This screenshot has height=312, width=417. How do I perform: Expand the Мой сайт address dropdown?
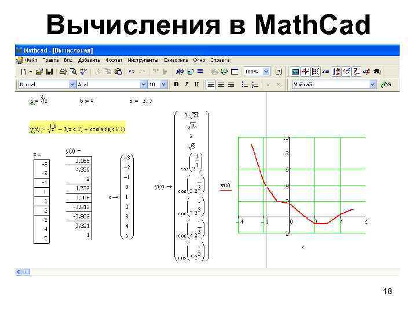pyautogui.click(x=373, y=84)
